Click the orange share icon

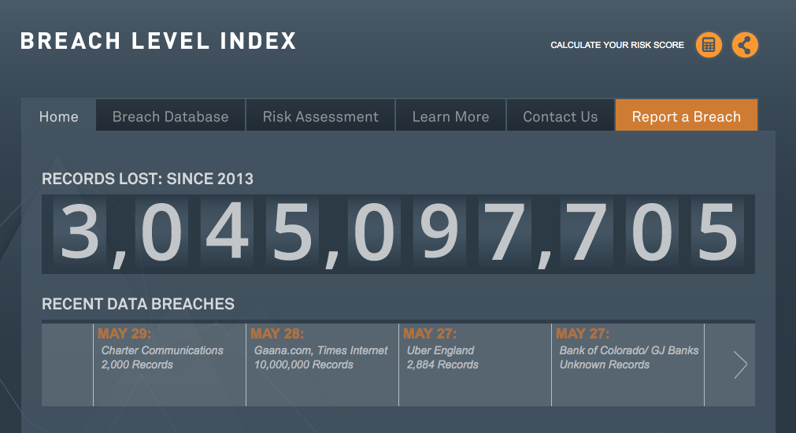(x=745, y=45)
